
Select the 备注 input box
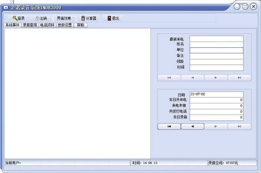click(217, 56)
